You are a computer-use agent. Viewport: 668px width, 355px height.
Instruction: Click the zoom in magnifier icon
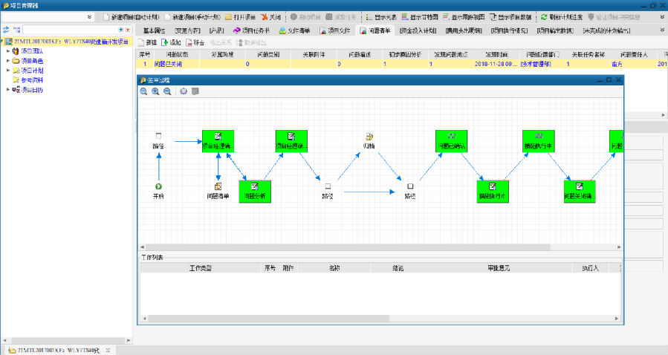pos(155,91)
